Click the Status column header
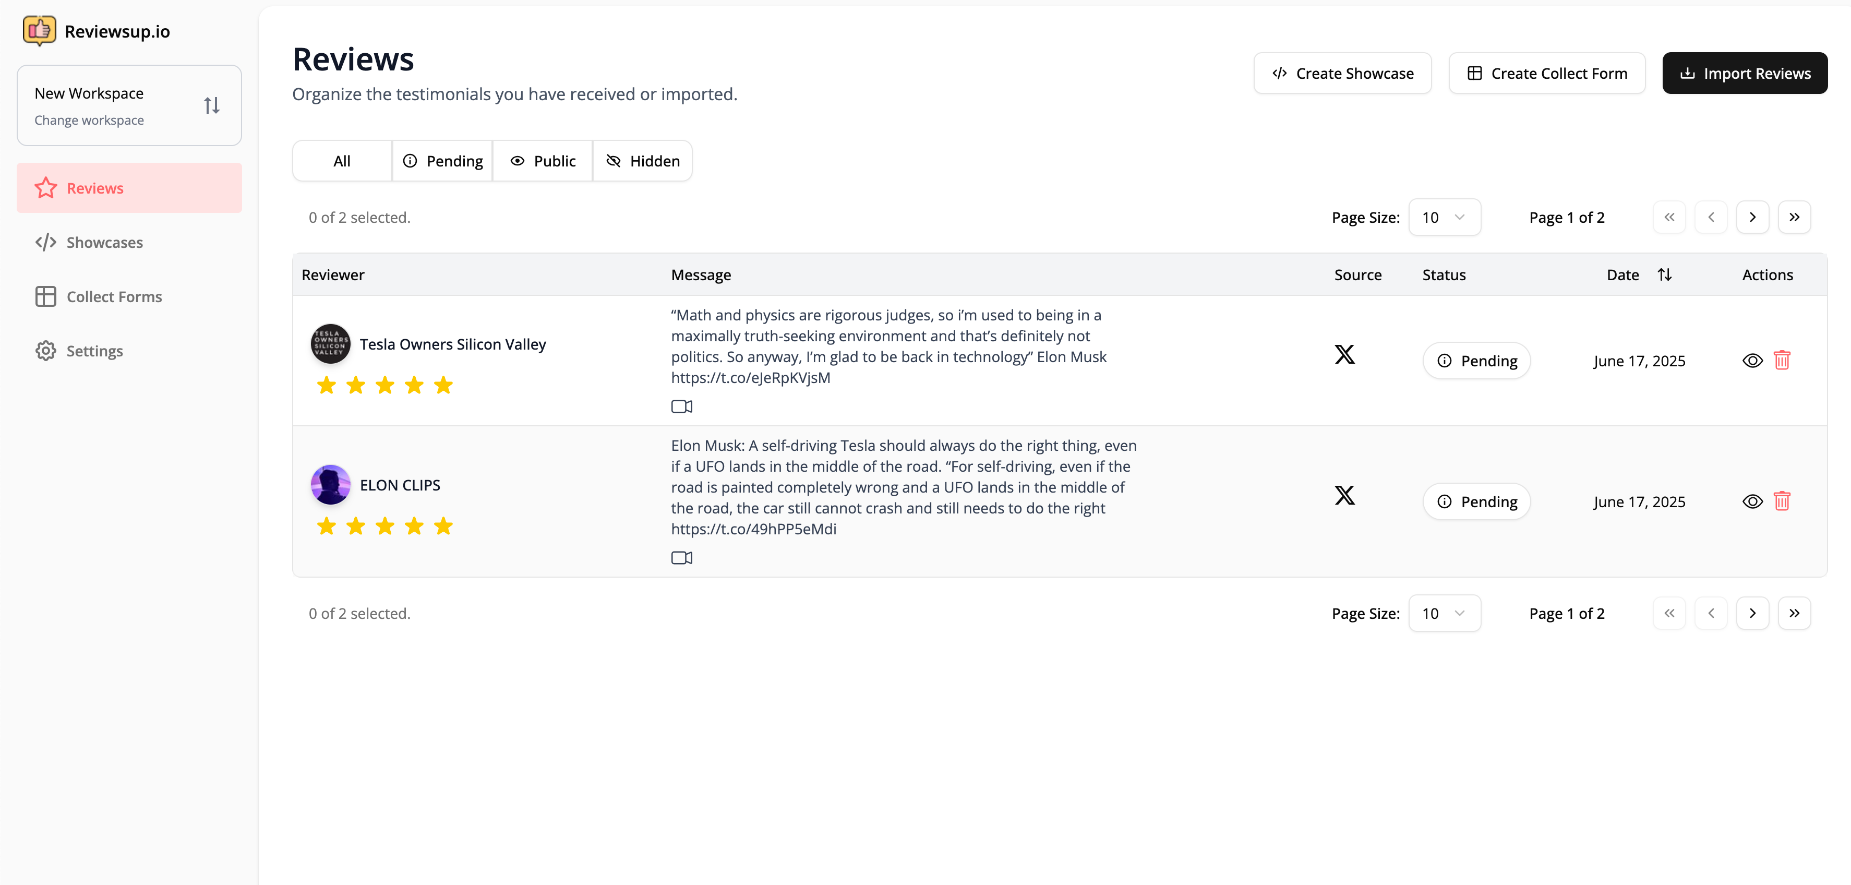Image resolution: width=1851 pixels, height=885 pixels. click(1444, 274)
